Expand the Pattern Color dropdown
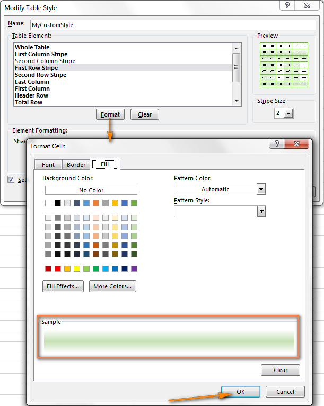This screenshot has height=406, width=324. pos(260,189)
